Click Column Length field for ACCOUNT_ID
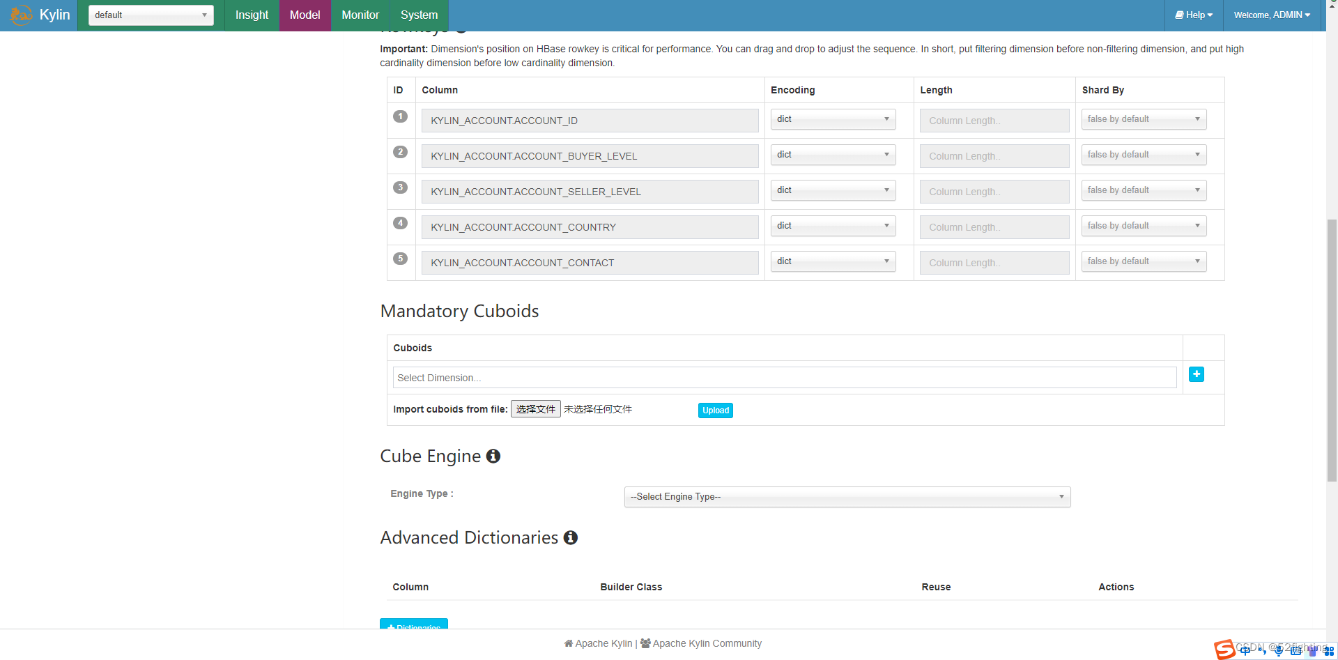 pos(994,121)
